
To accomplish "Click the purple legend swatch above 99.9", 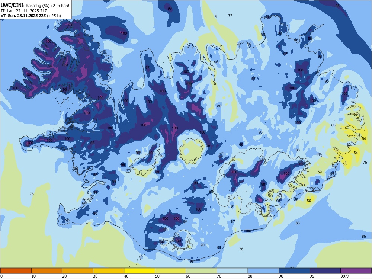I will [356, 271].
